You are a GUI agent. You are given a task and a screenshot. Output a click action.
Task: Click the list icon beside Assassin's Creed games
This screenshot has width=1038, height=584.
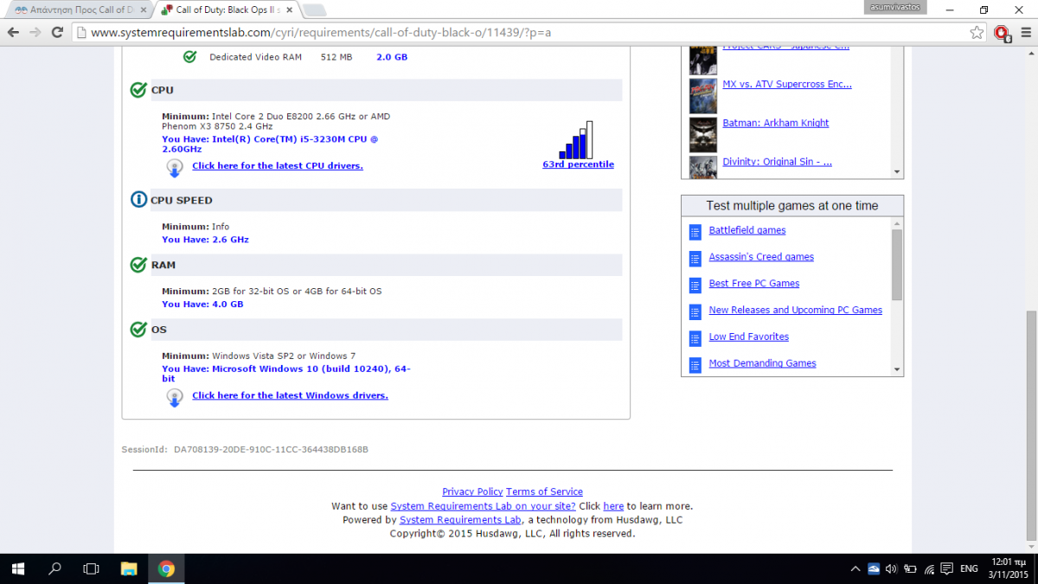(695, 258)
